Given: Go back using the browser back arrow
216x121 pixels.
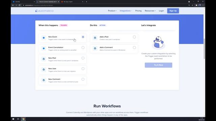Looking at the screenshot, I should 13,5.
